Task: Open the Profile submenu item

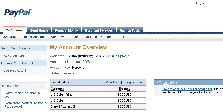Action: [121, 37]
